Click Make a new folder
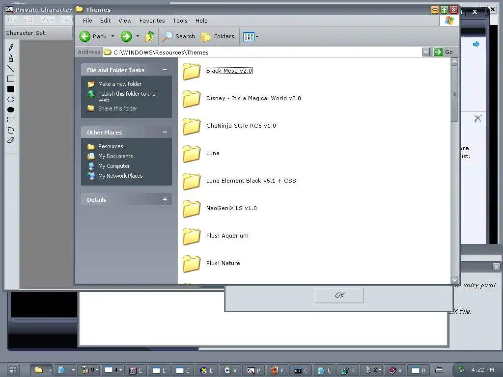Viewport: 503px width, 377px height. [x=120, y=84]
